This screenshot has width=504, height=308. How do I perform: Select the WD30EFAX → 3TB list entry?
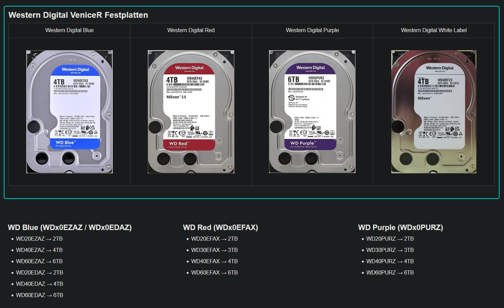pyautogui.click(x=214, y=250)
